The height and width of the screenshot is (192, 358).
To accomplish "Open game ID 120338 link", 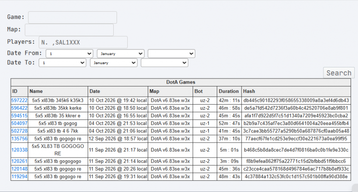I will click(19, 150).
